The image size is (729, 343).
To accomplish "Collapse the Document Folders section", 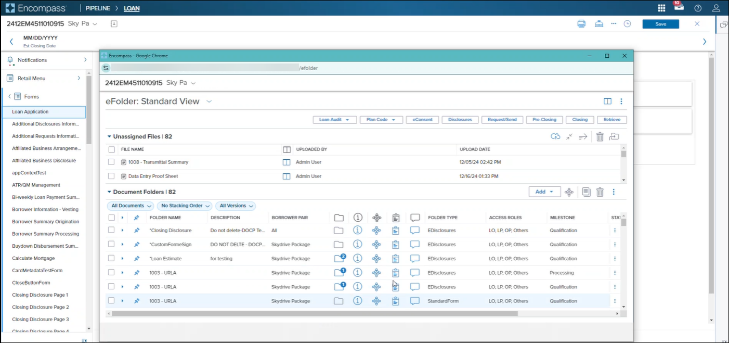I will pyautogui.click(x=109, y=192).
